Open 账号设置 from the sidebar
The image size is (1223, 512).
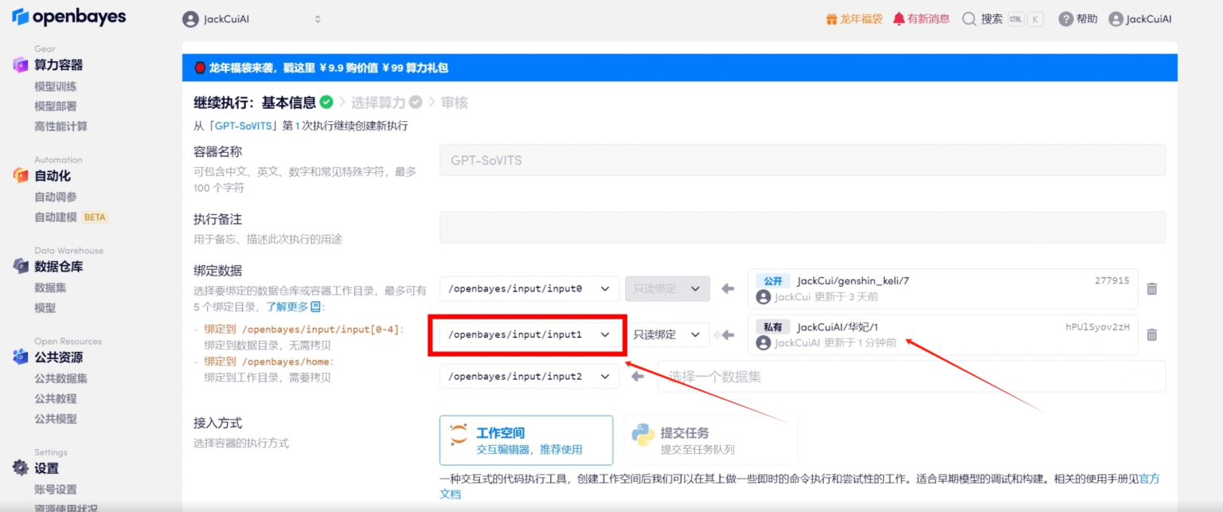coord(57,489)
